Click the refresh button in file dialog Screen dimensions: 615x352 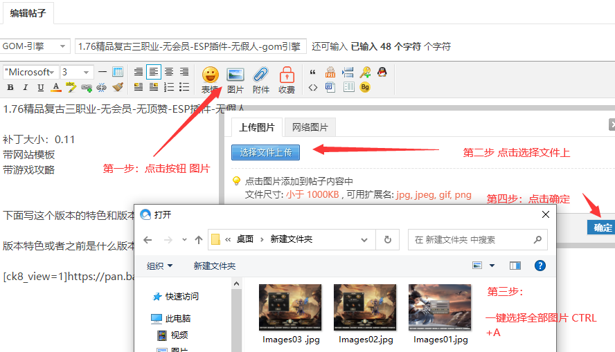pyautogui.click(x=387, y=239)
